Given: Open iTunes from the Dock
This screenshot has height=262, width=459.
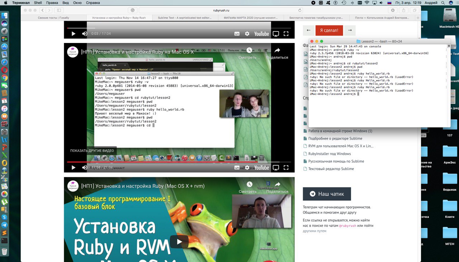Looking at the screenshot, I should pos(4,108).
